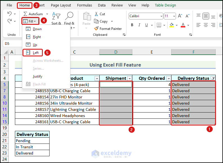Switch to the Formulas ribbon tab
223x163 pixels.
84,5
